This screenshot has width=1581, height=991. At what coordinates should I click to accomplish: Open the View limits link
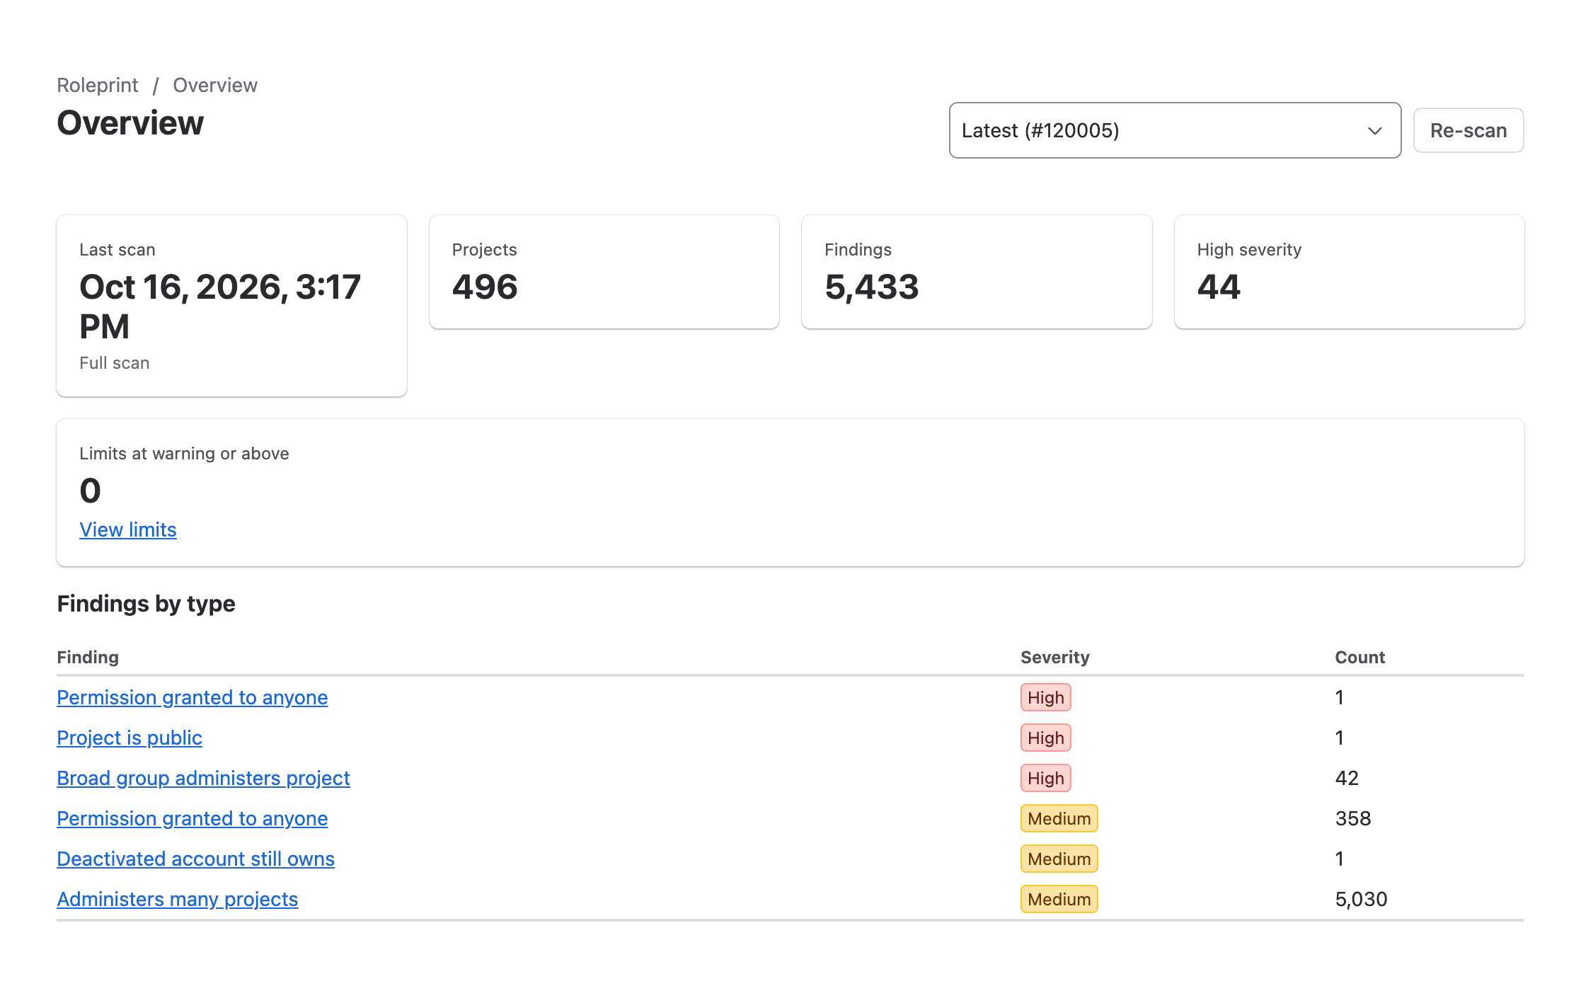click(x=128, y=529)
